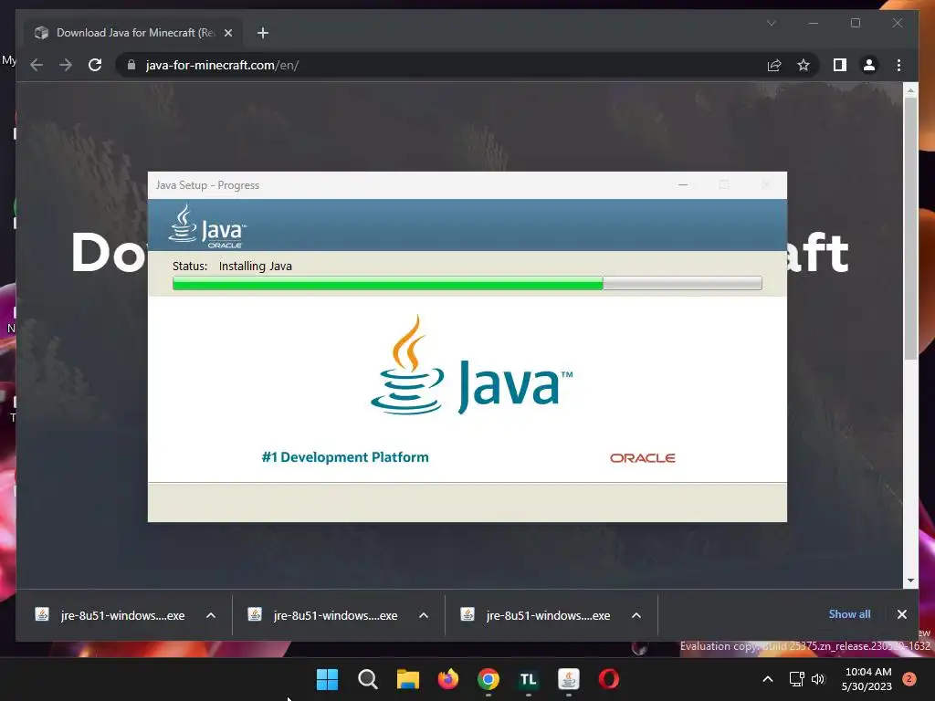The height and width of the screenshot is (701, 935).
Task: Launch Firefox from the taskbar
Action: click(x=447, y=679)
